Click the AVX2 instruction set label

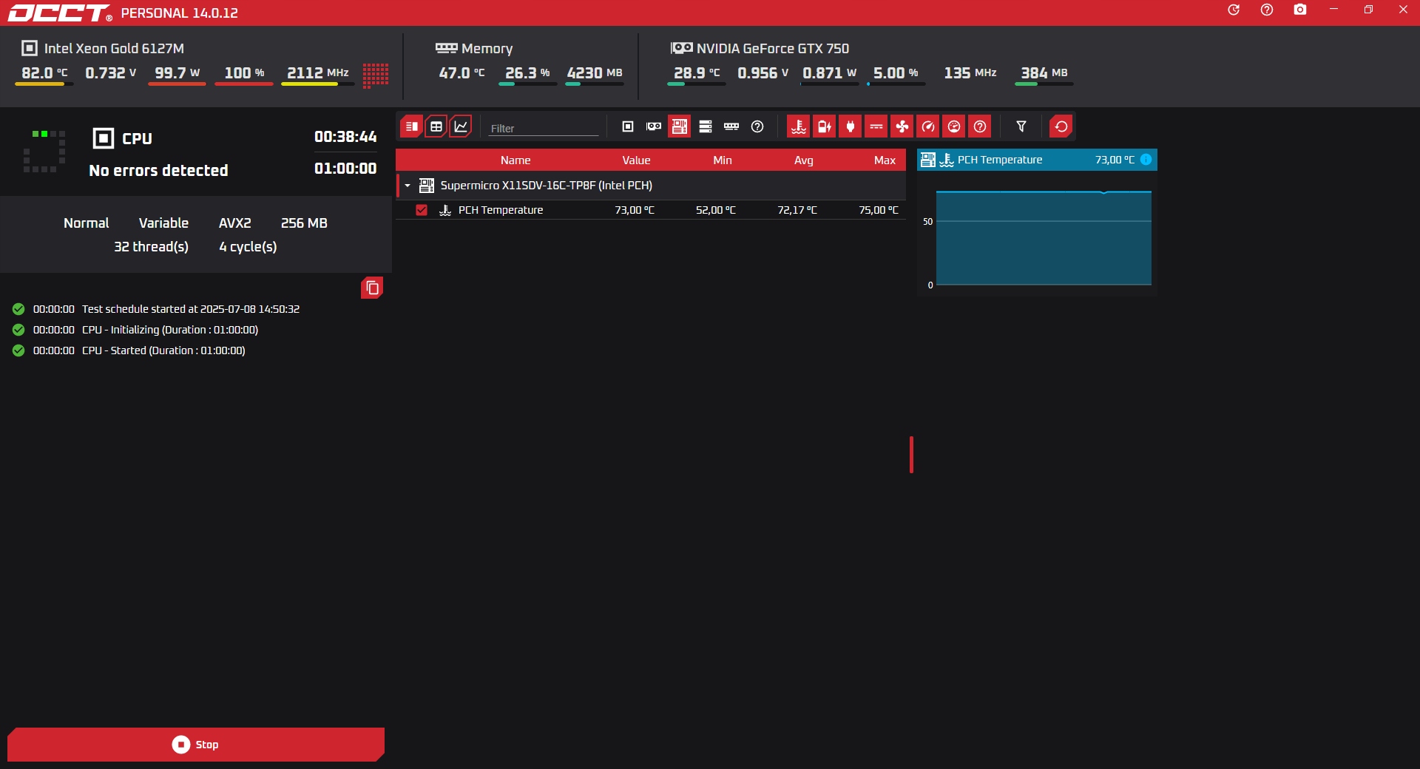click(235, 223)
